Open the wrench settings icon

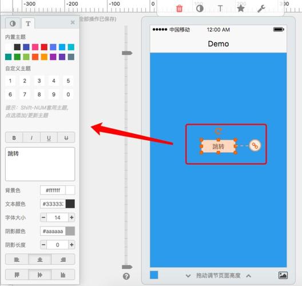pyautogui.click(x=261, y=9)
